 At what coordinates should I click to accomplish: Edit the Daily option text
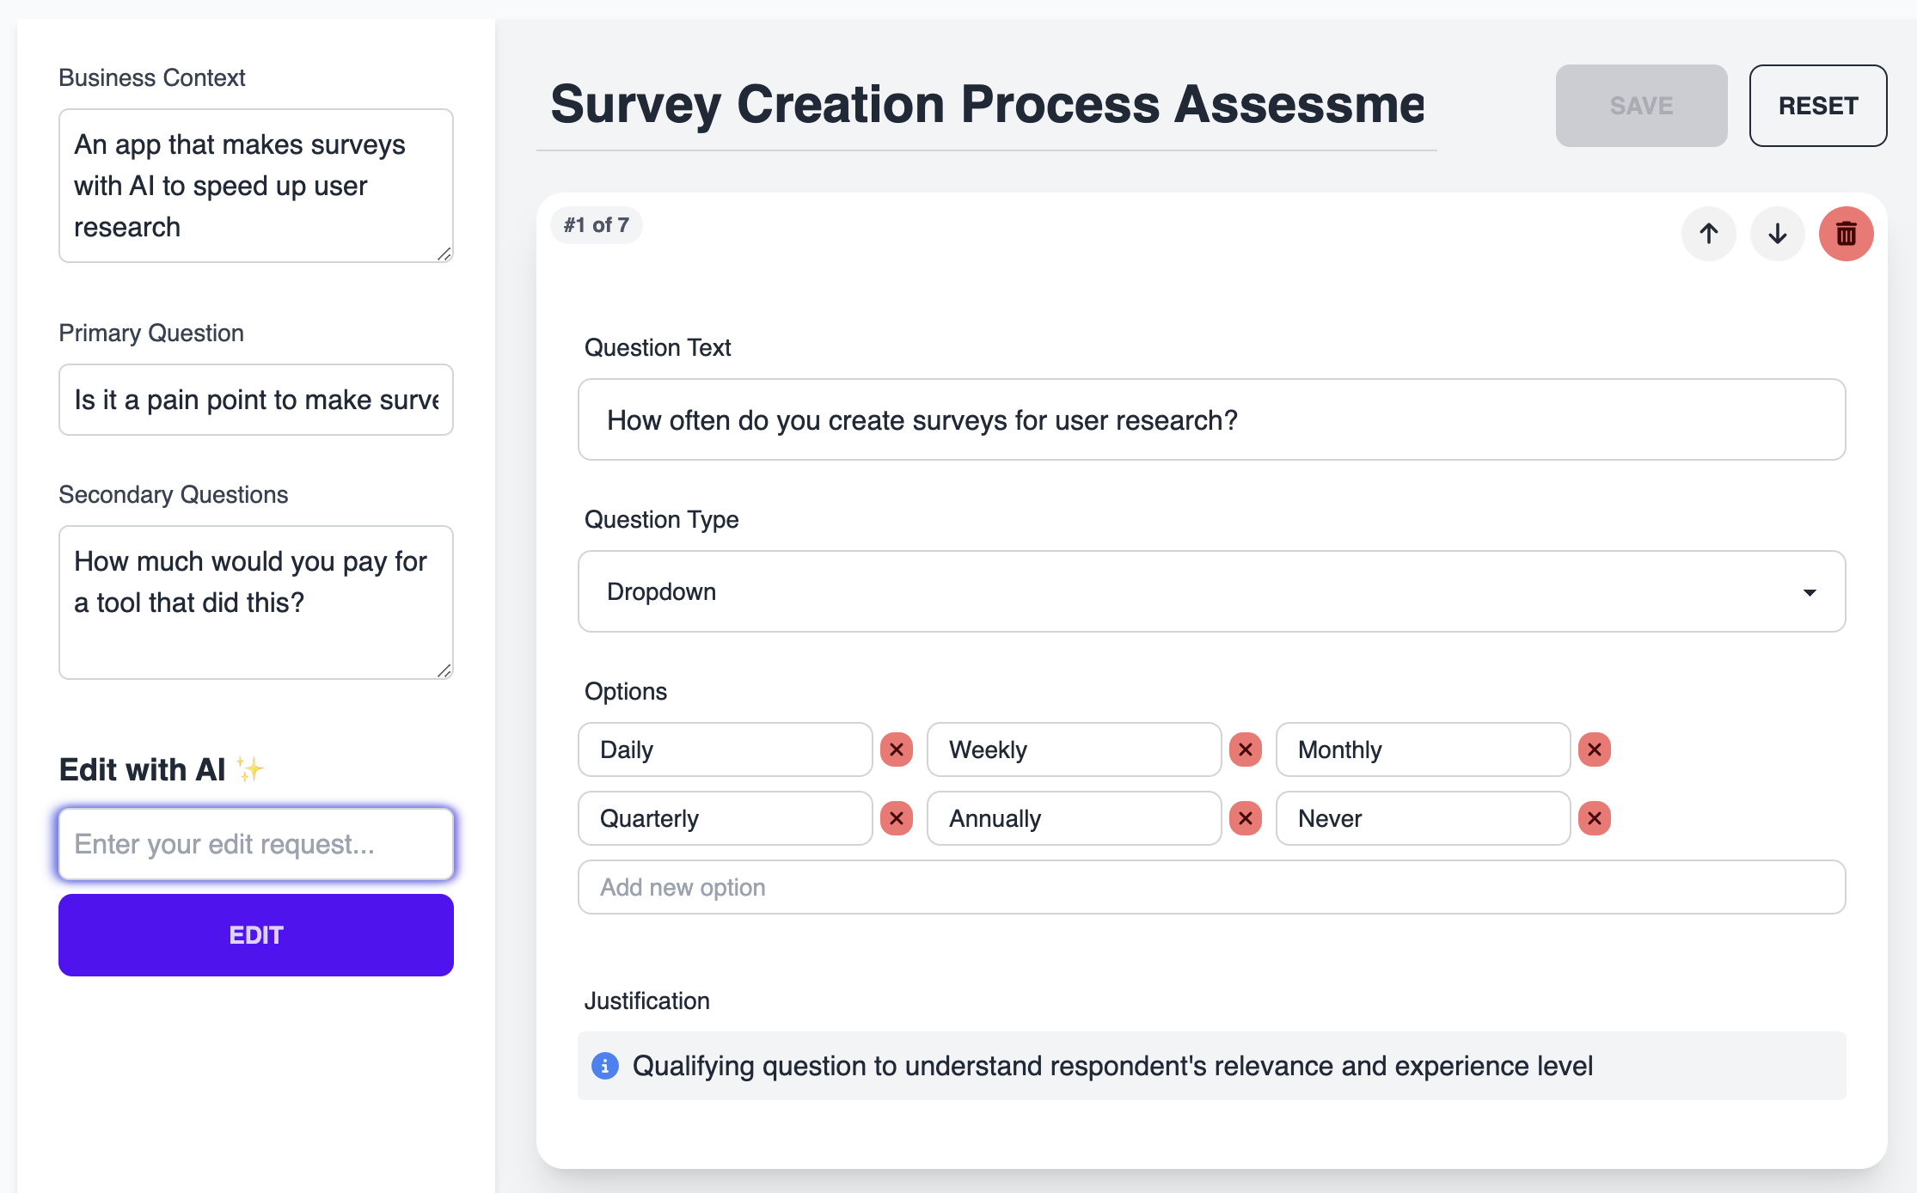(x=726, y=749)
